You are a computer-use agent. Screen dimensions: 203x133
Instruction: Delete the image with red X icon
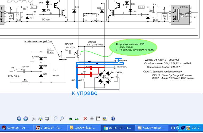pos(85,119)
